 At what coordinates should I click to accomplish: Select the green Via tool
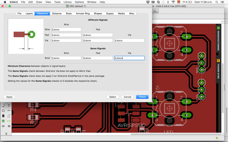coord(3,121)
